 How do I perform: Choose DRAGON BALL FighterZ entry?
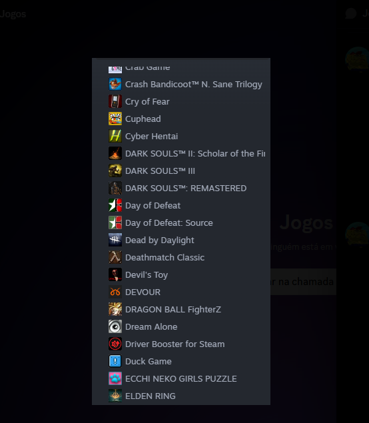(x=181, y=309)
